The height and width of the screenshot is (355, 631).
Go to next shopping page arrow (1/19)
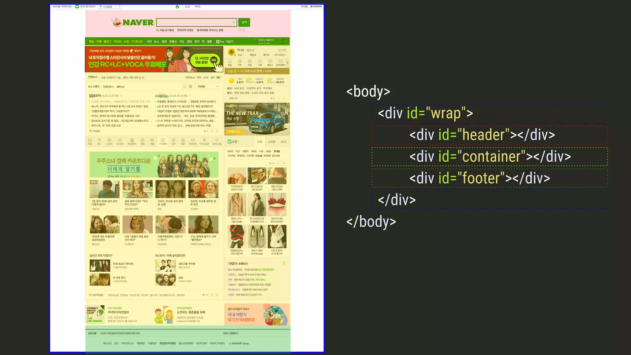coord(284,163)
